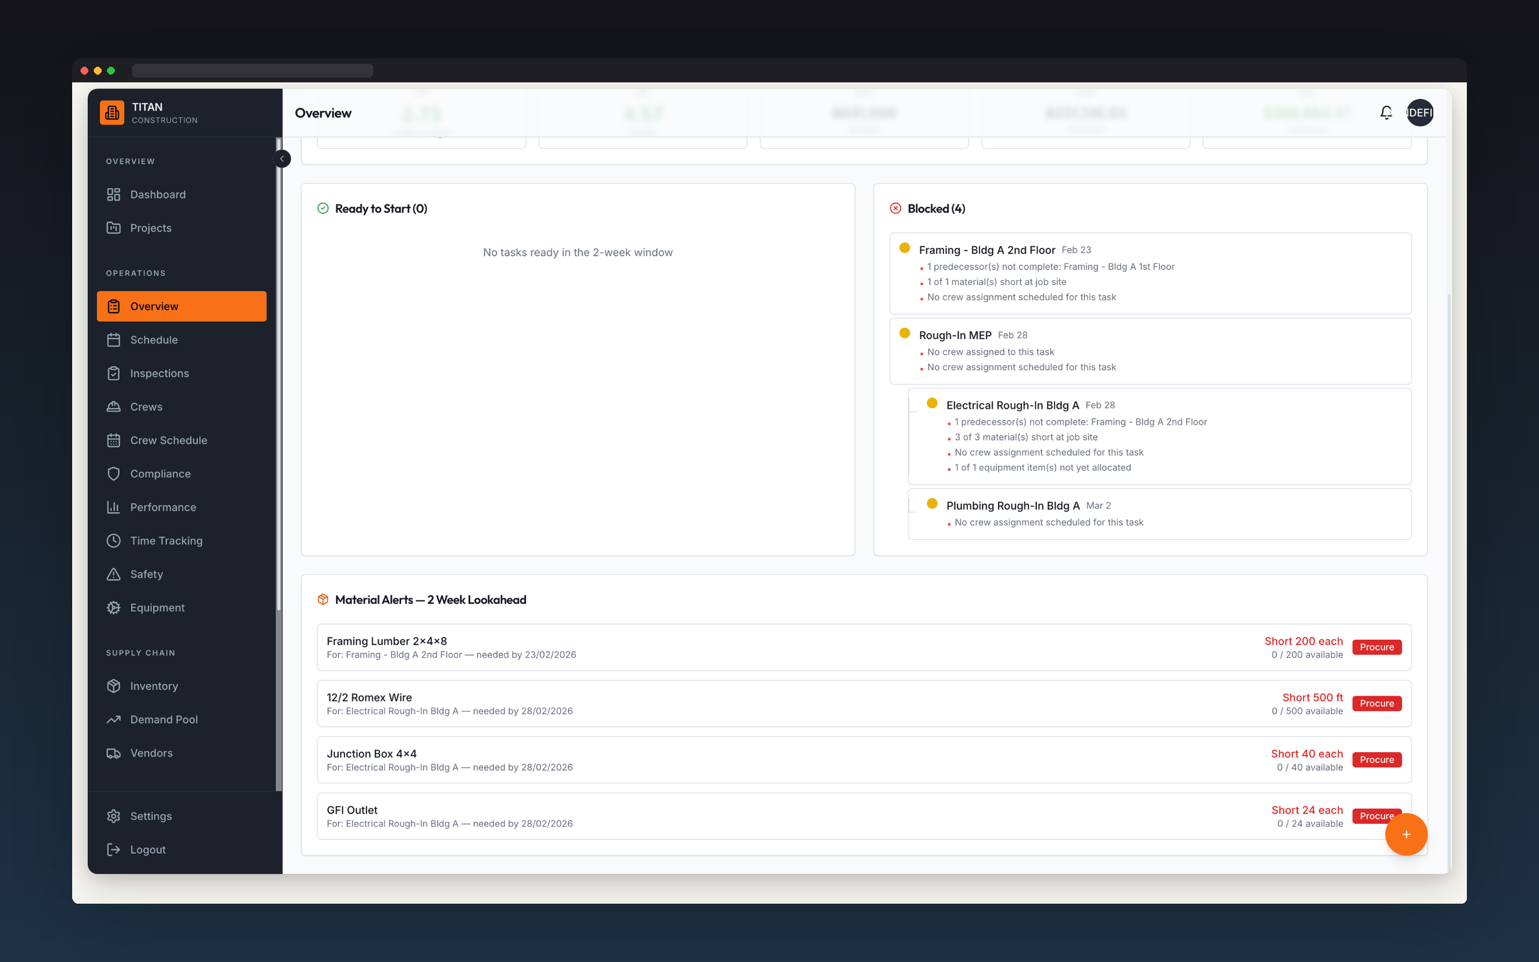This screenshot has width=1539, height=962.
Task: Click the Crews hard hat icon
Action: coord(113,406)
